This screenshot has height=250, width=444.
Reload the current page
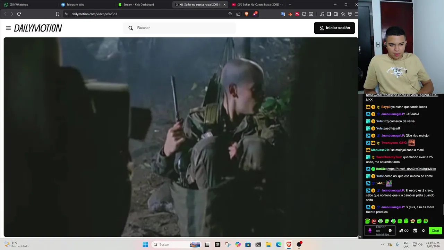[19, 14]
